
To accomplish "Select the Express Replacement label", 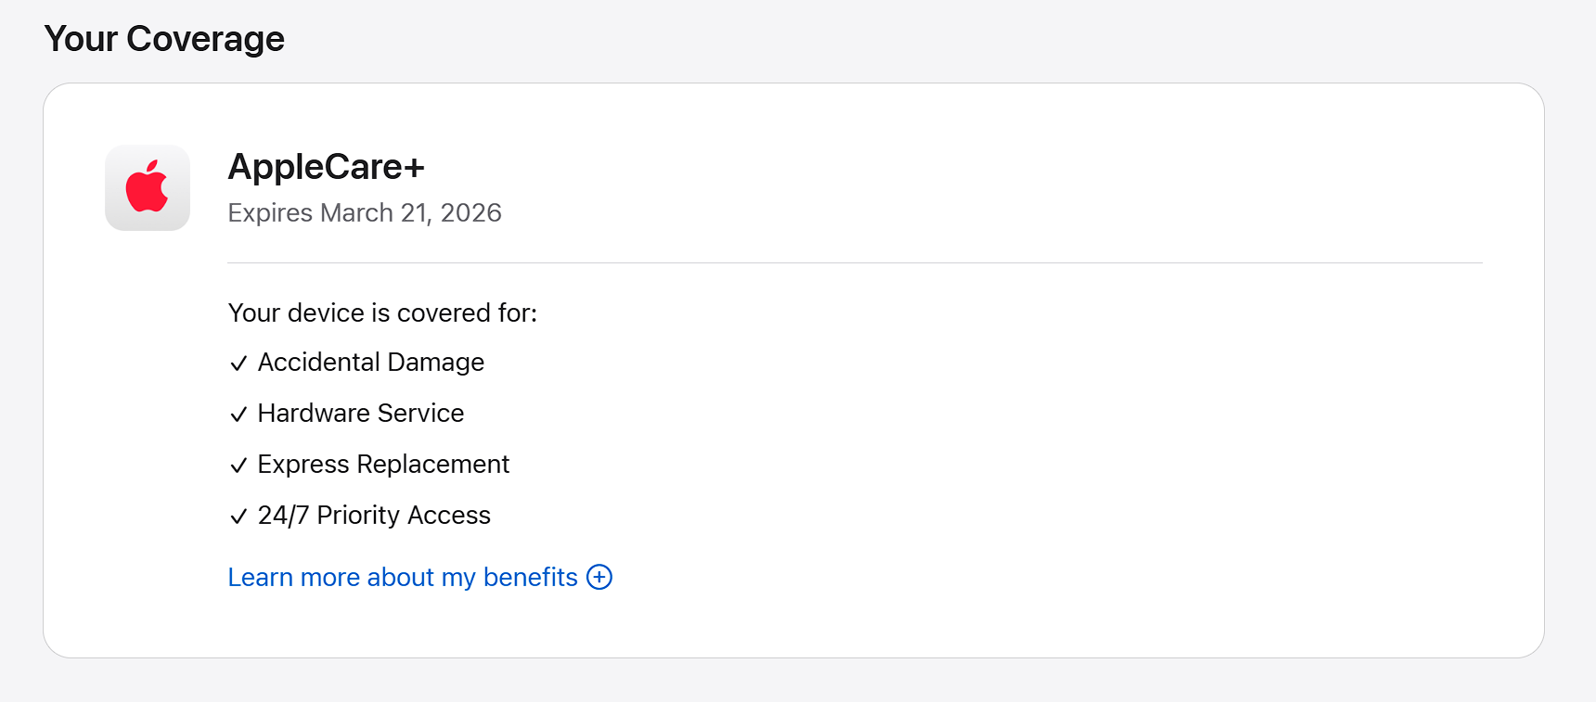I will [383, 465].
